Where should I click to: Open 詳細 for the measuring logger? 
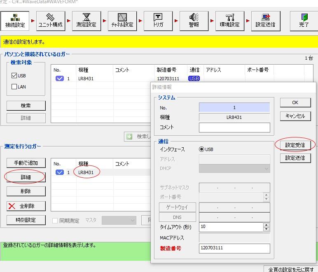point(26,177)
